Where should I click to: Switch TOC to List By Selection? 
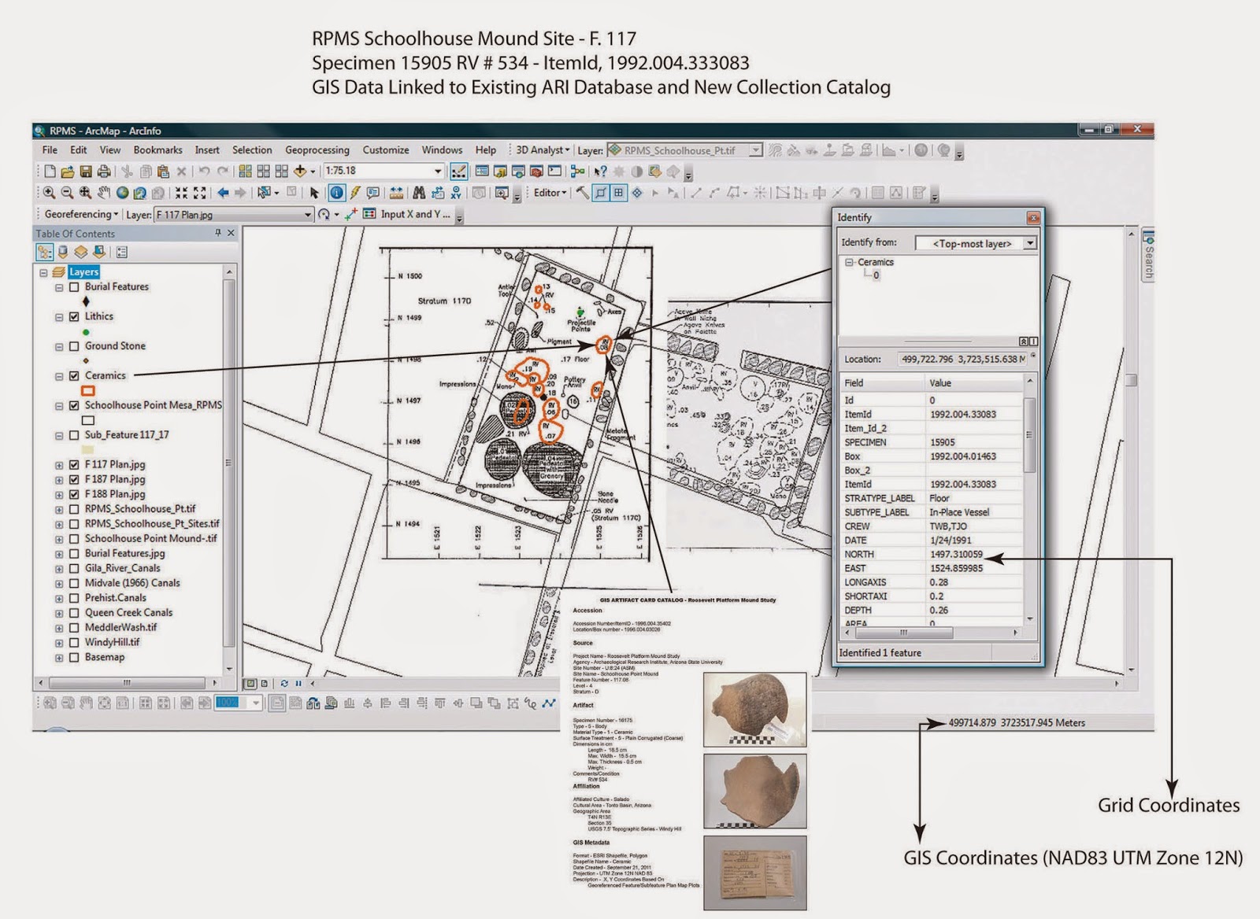(x=98, y=252)
